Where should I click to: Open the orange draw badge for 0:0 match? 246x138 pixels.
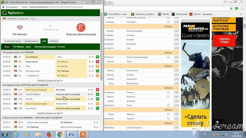[x=97, y=66]
